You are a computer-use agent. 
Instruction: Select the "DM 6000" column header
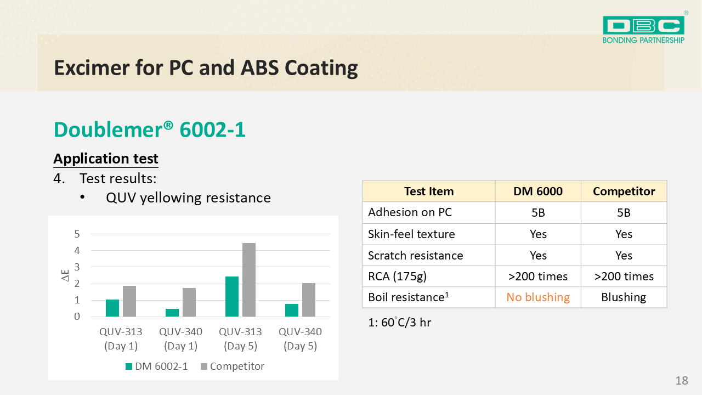click(x=538, y=191)
